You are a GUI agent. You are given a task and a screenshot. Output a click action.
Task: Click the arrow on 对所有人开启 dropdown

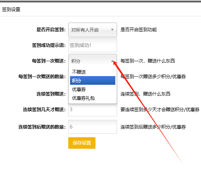[x=112, y=30]
